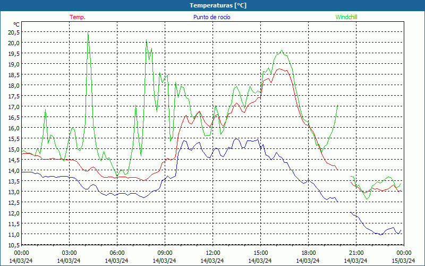Click the 18,0 y-axis value

pyautogui.click(x=14, y=86)
